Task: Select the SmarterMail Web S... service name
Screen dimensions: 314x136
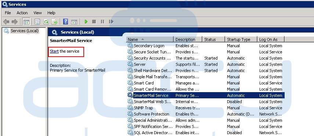Action: [x=152, y=102]
